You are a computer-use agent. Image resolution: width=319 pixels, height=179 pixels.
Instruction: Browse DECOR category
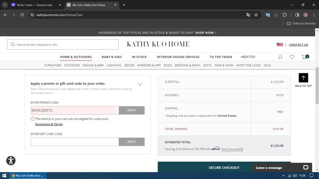click(129, 65)
